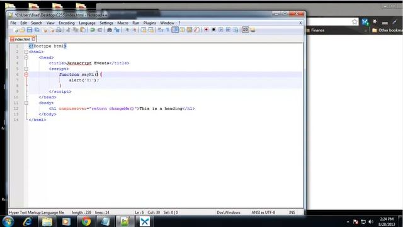Open Find with the binoculars icon
Image resolution: width=403 pixels, height=227 pixels.
(110, 30)
